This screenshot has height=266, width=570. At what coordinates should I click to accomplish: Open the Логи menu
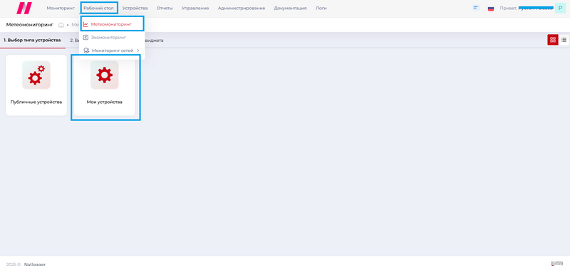point(321,8)
